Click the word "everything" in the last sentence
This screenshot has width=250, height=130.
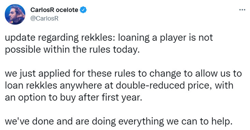pos(141,122)
